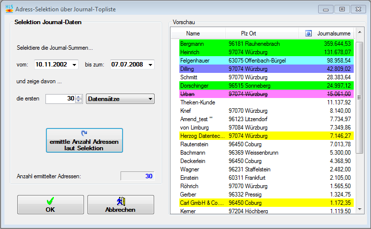The image size is (371, 229).
Task: Click the 'die ersten' number input field
Action: tap(59, 99)
